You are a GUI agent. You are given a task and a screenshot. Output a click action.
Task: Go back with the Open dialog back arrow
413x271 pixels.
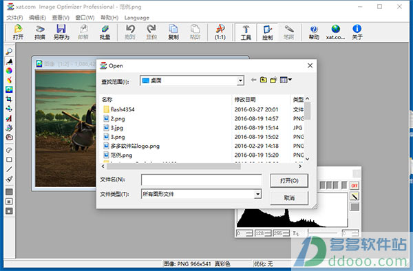click(x=253, y=80)
